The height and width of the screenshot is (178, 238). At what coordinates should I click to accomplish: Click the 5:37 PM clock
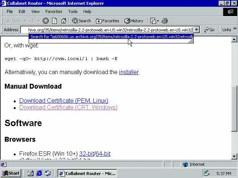pyautogui.click(x=224, y=174)
